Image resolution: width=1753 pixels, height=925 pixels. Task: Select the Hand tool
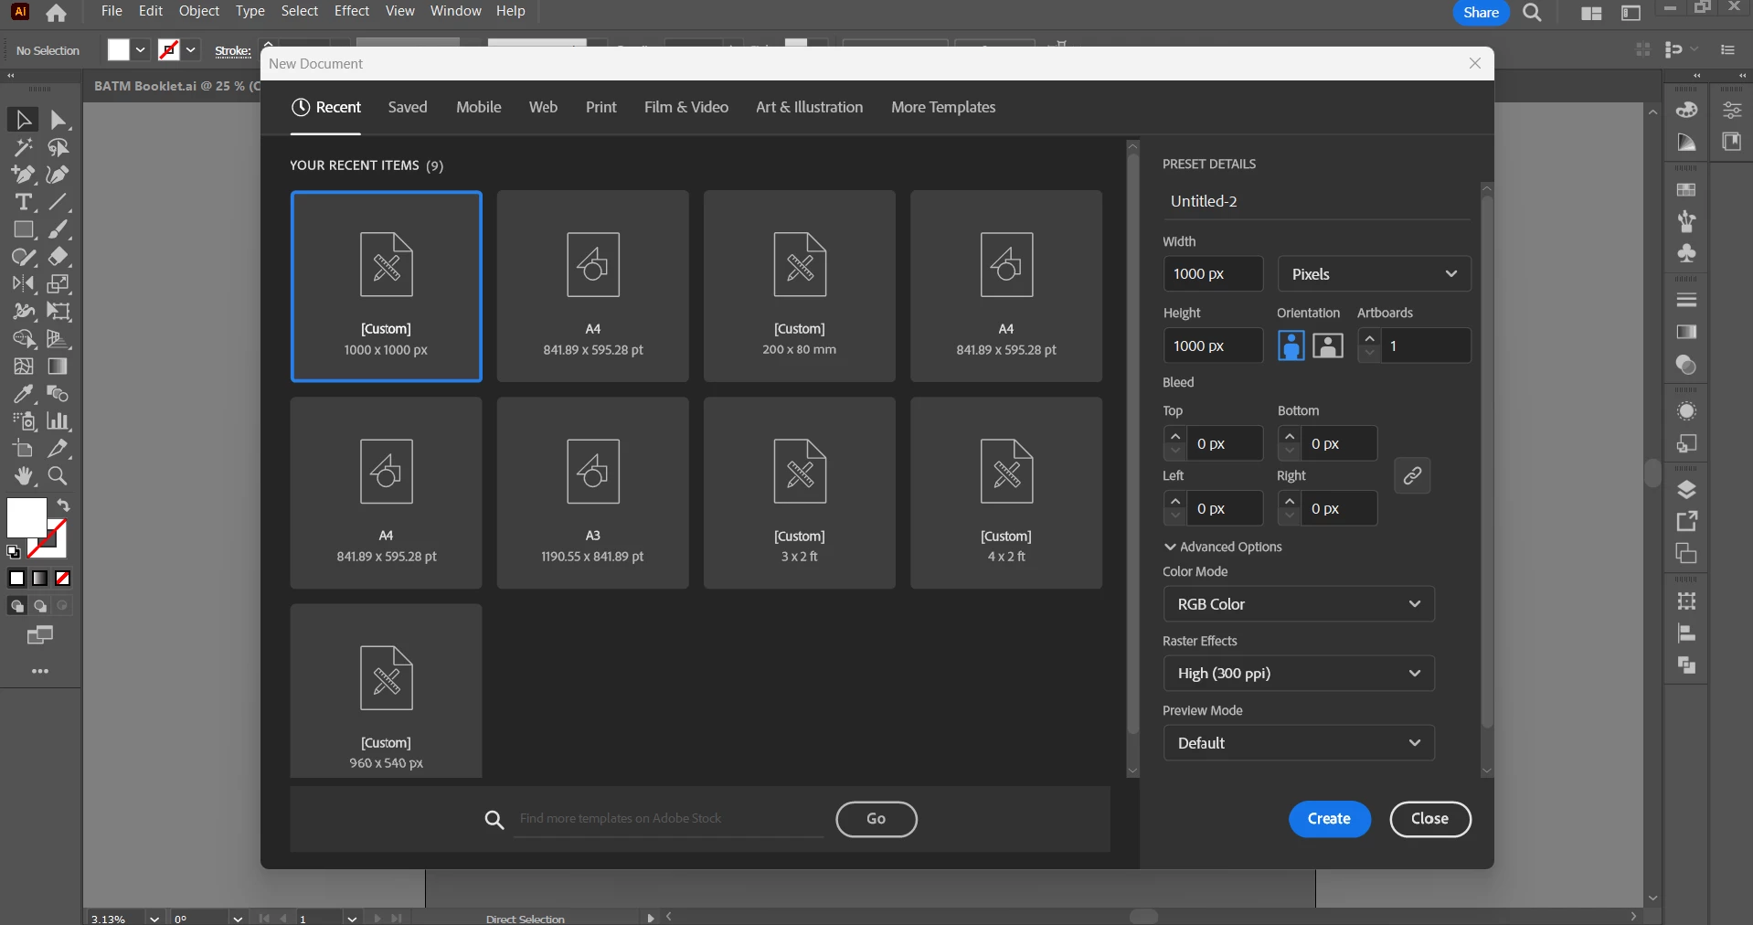click(24, 476)
